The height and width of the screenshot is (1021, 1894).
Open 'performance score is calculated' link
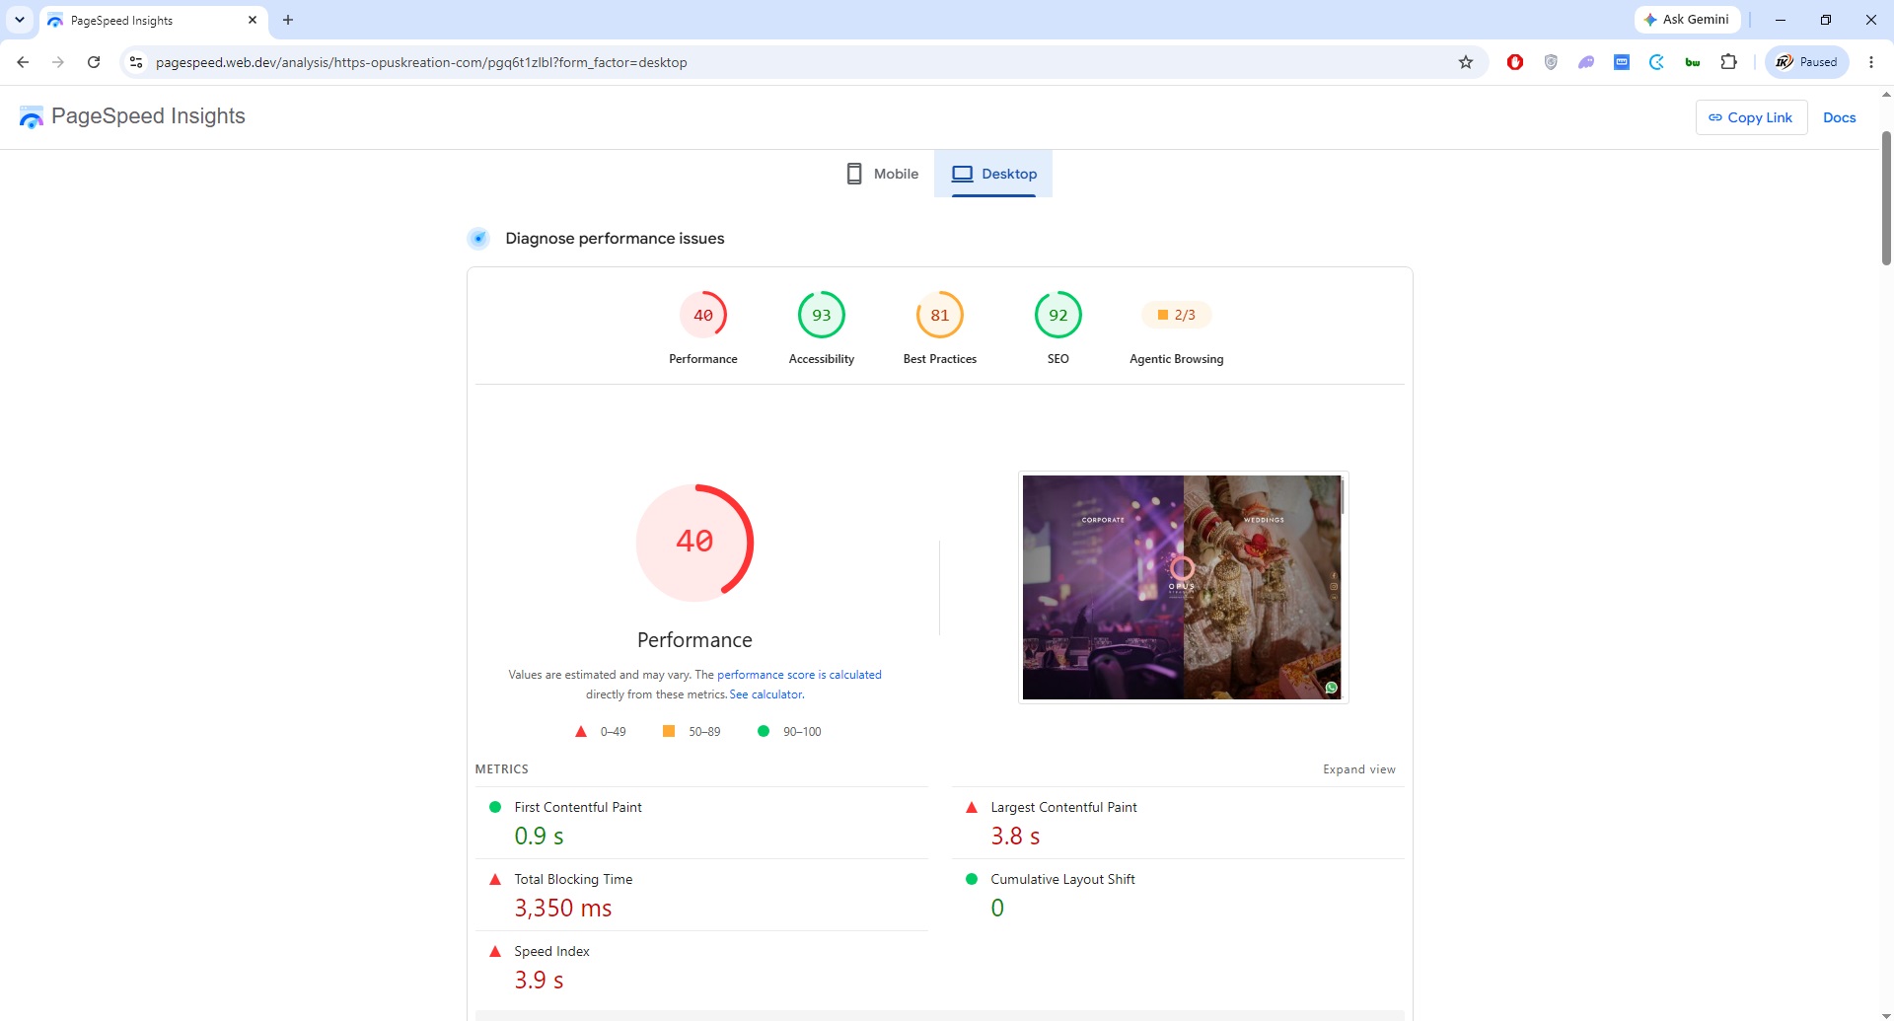tap(799, 675)
